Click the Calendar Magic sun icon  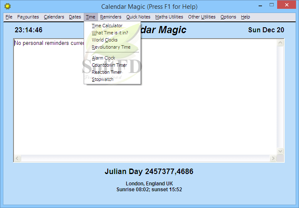[x=8, y=6]
